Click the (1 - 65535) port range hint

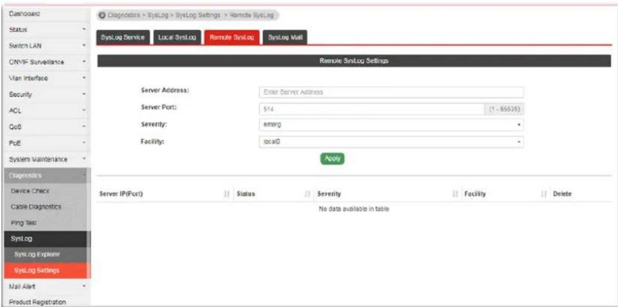click(x=504, y=109)
